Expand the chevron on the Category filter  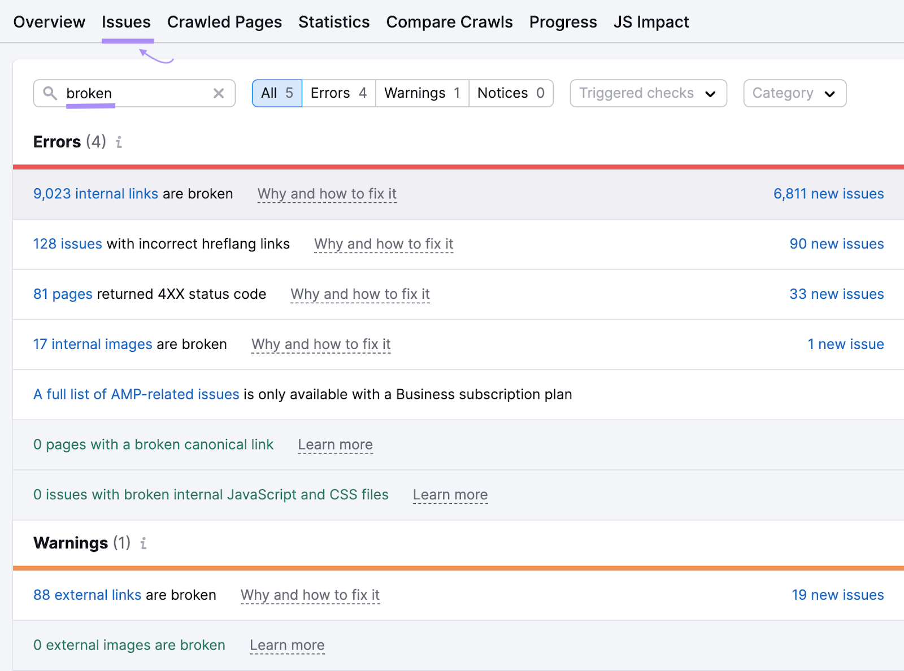(830, 94)
